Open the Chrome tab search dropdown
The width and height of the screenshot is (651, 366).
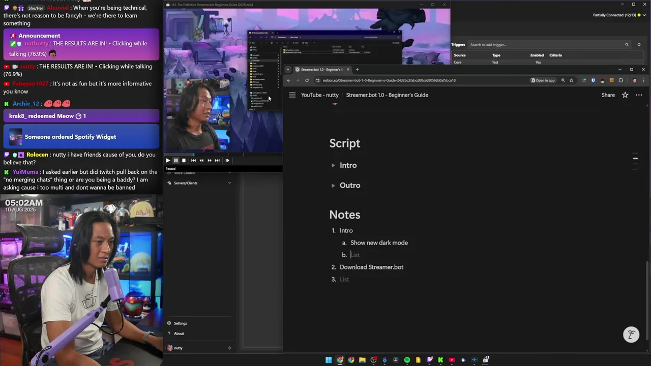click(x=288, y=70)
